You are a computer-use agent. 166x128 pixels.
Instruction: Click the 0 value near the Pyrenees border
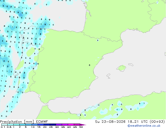pyautogui.click(x=98, y=40)
